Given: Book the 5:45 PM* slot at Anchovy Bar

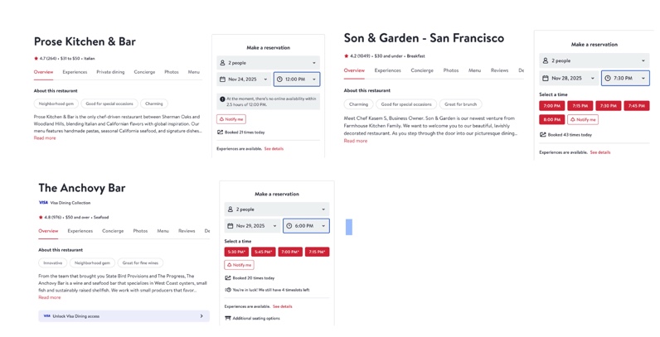Looking at the screenshot, I should [264, 252].
